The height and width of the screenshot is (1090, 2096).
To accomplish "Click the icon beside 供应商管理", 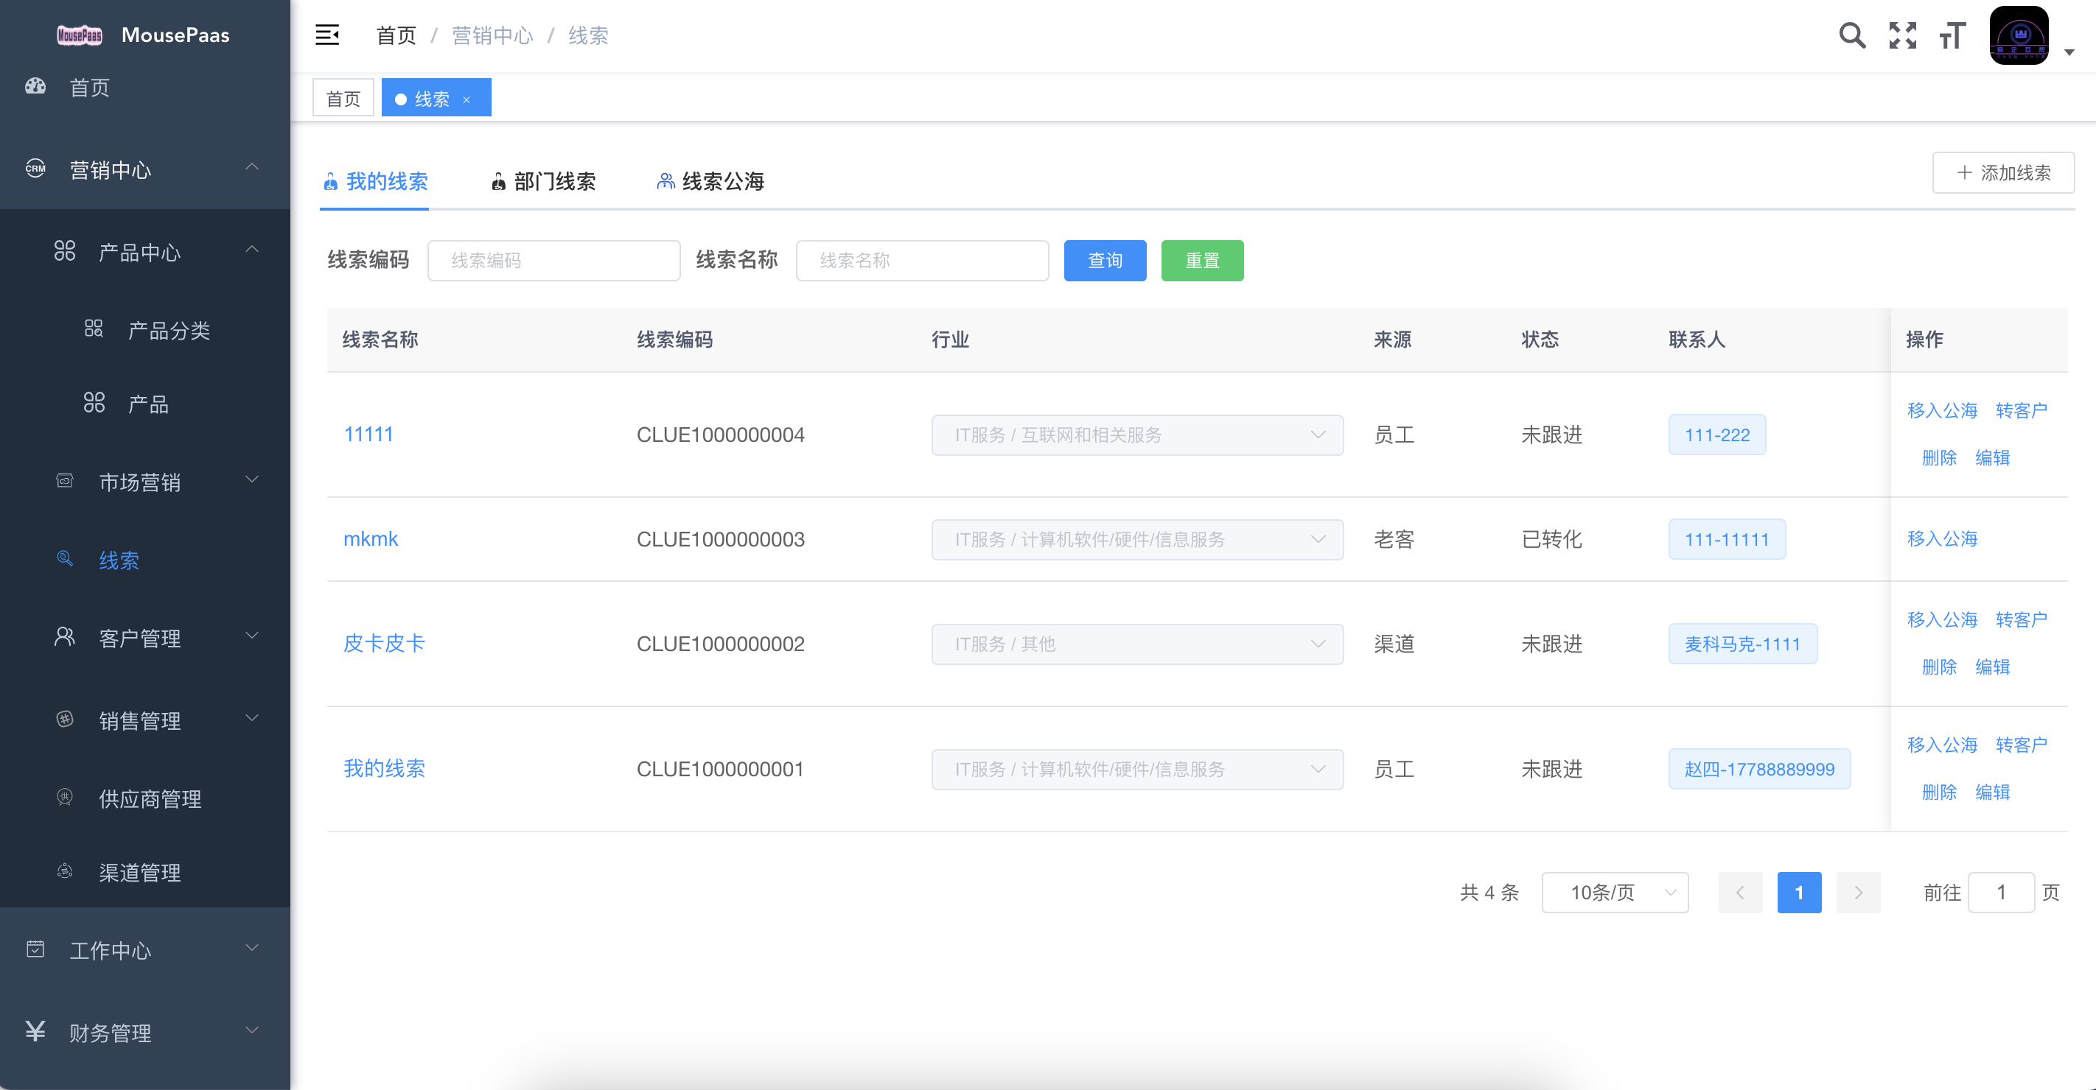I will point(64,798).
